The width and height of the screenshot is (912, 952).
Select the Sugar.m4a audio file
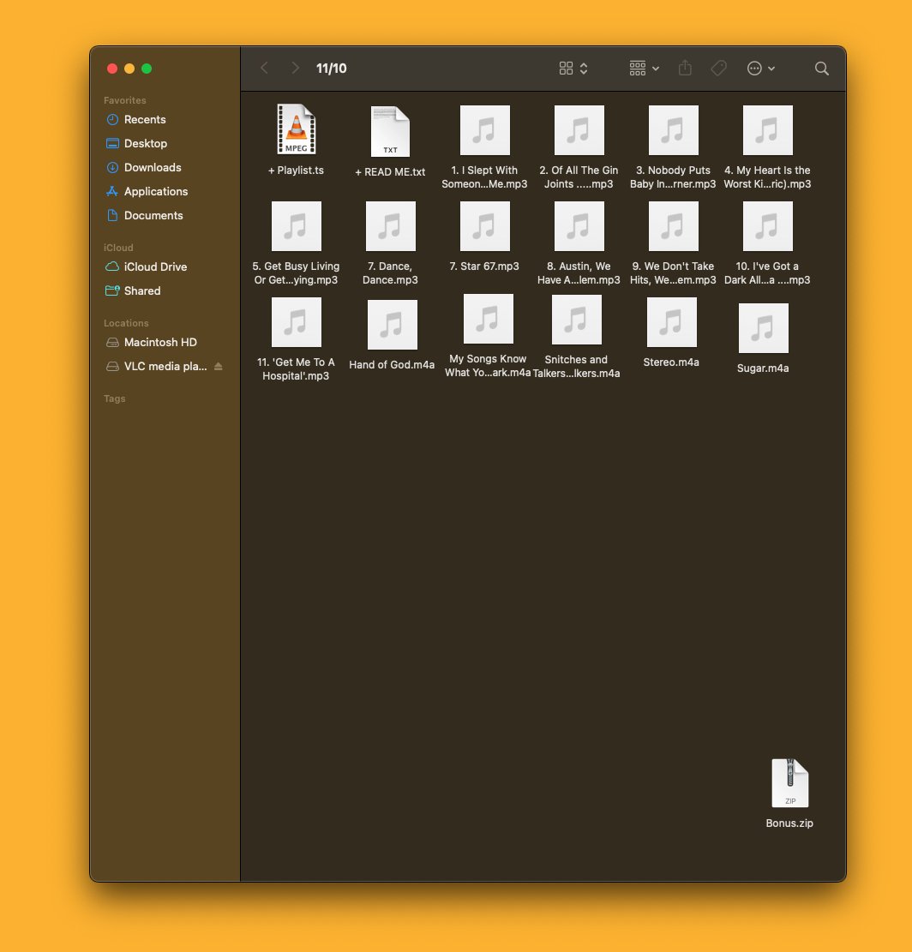(763, 328)
